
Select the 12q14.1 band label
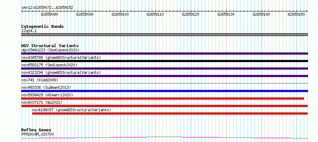(x=29, y=31)
